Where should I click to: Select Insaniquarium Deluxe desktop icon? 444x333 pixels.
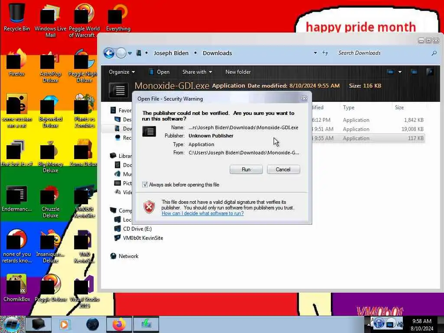[50, 246]
